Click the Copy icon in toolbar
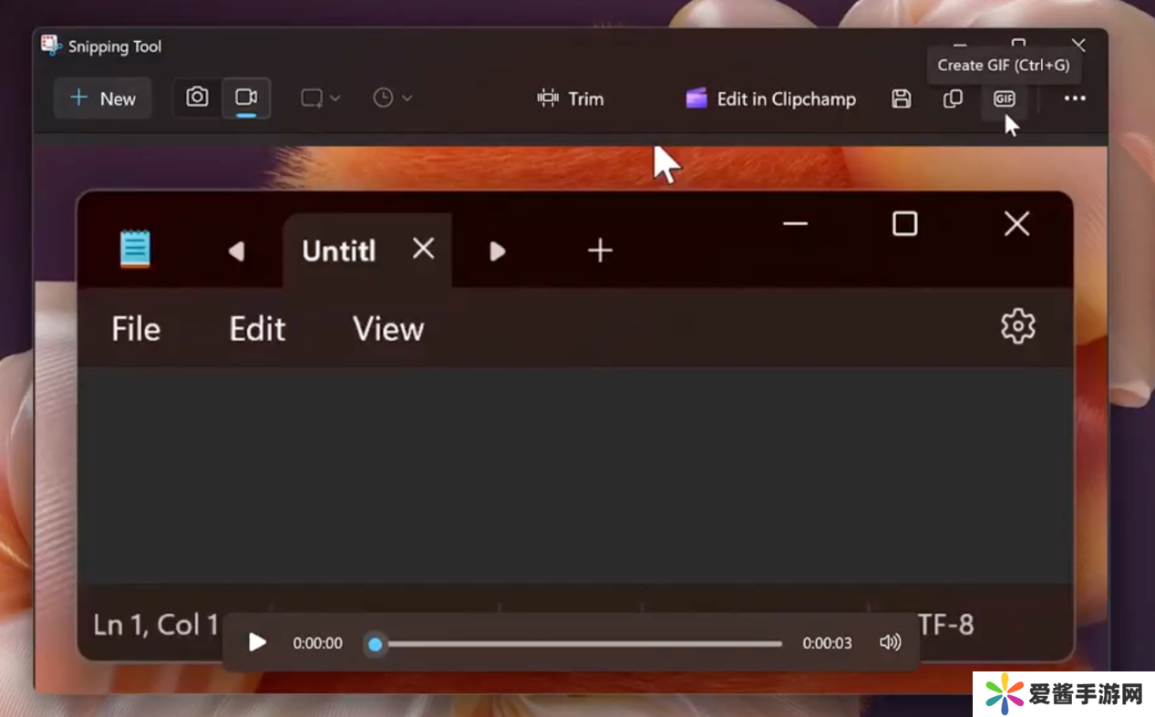The image size is (1155, 717). click(x=953, y=98)
